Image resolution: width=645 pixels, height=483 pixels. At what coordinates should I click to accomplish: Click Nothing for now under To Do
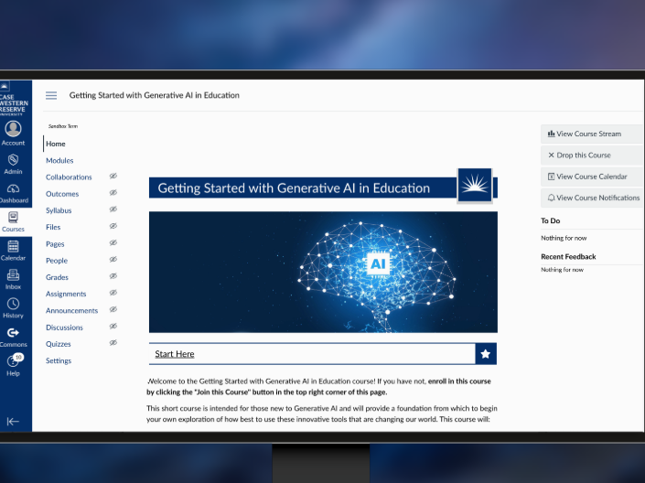(x=564, y=238)
